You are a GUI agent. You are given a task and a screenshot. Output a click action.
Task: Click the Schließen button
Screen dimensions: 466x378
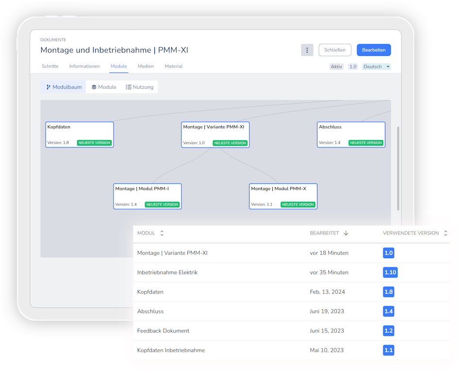(x=334, y=50)
